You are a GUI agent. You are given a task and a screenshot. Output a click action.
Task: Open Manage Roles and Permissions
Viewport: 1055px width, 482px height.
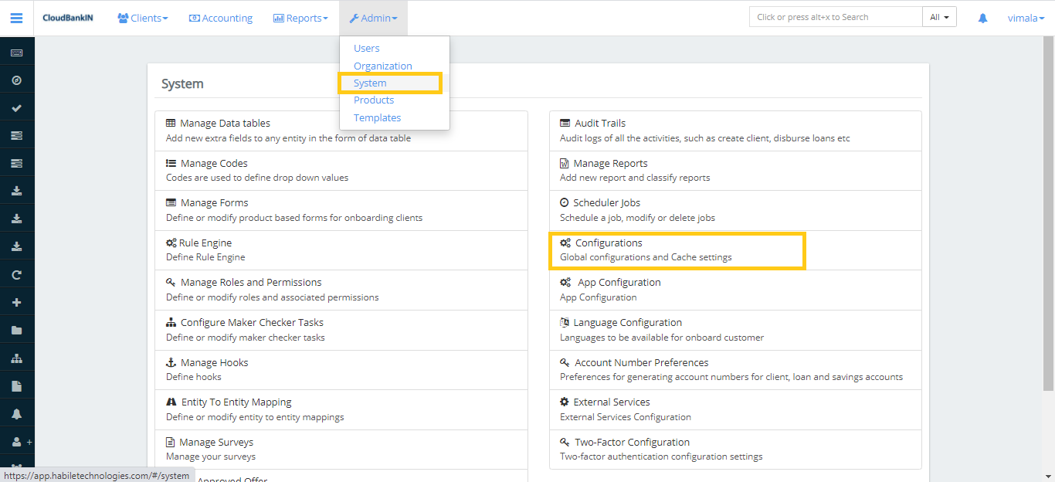251,282
